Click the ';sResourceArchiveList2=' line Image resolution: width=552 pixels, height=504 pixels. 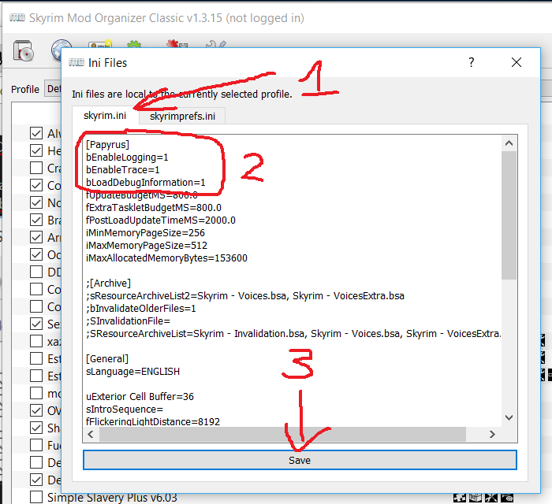(245, 295)
